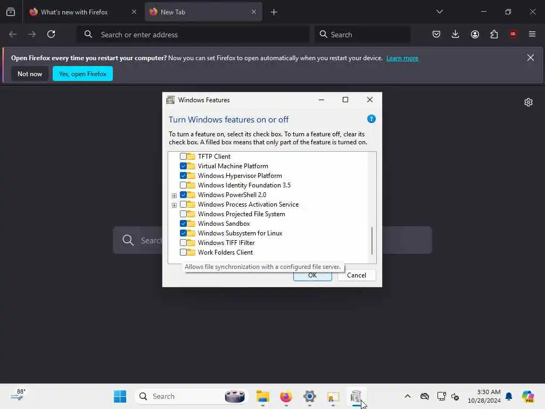The image size is (545, 409).
Task: Switch to What's new with Firefox tab
Action: (83, 12)
